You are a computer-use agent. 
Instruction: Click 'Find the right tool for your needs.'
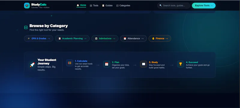pyautogui.click(x=47, y=30)
